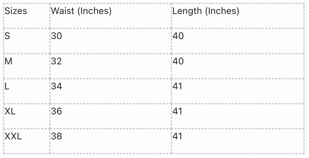Select length 40 in S row
Image resolution: width=309 pixels, height=158 pixels.
coord(178,36)
